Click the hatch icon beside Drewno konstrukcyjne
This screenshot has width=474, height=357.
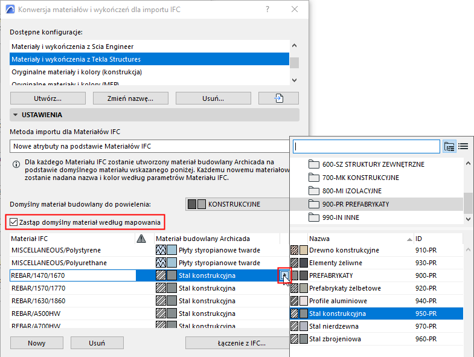click(x=294, y=250)
